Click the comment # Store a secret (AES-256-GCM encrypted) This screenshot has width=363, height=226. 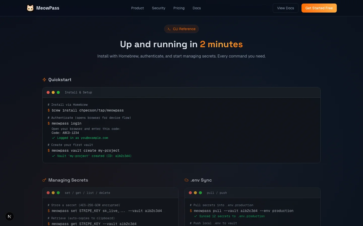coord(84,205)
